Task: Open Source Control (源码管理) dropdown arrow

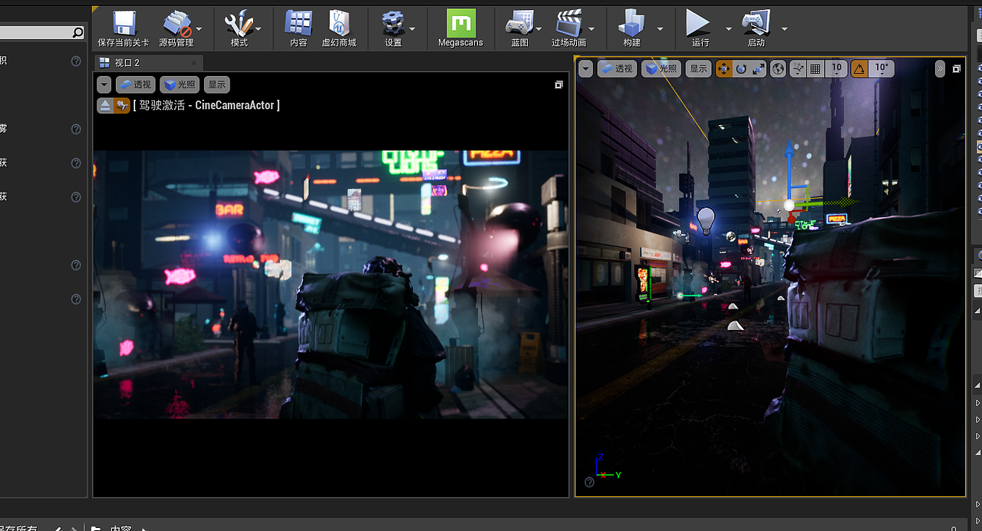Action: (199, 29)
